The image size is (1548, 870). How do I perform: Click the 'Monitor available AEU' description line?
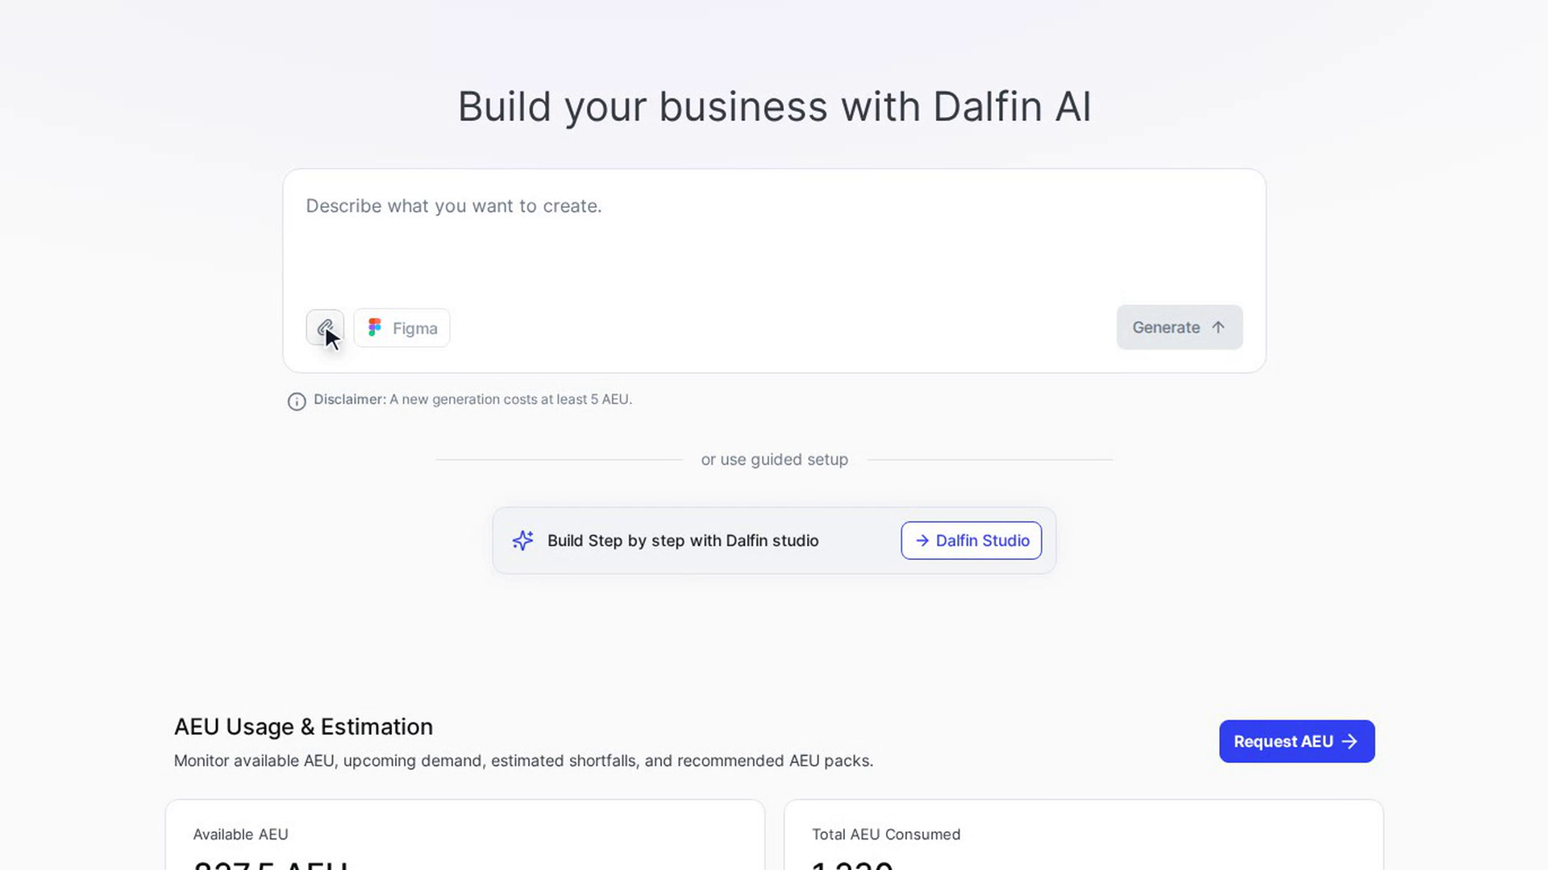(x=523, y=760)
